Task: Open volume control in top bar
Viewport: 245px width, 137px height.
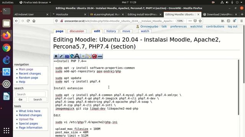Action: click(227, 2)
